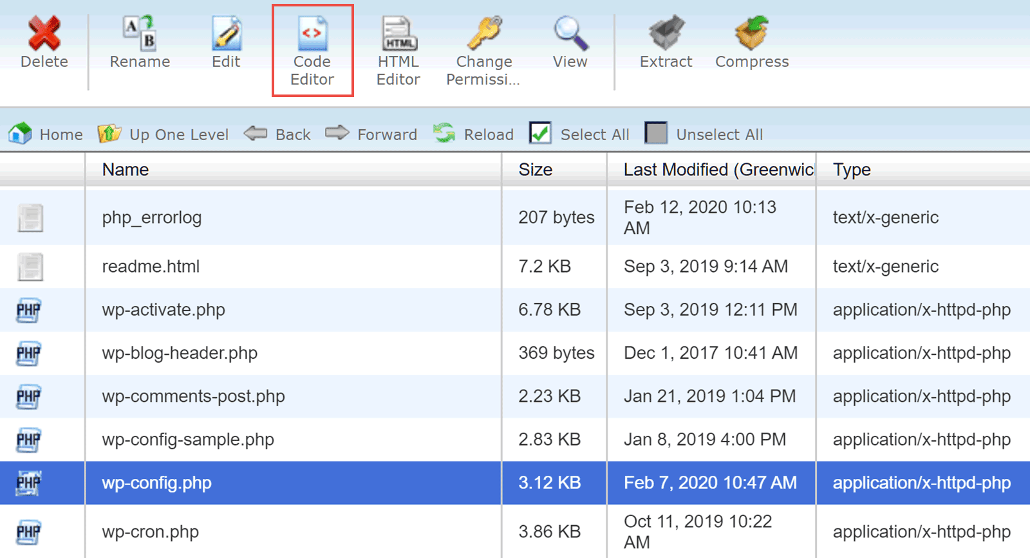Select the wp-config-sample.php file name
Screen dimensions: 1030x558
tap(188, 440)
